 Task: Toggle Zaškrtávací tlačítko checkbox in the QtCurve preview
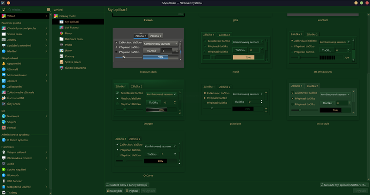click(x=117, y=144)
